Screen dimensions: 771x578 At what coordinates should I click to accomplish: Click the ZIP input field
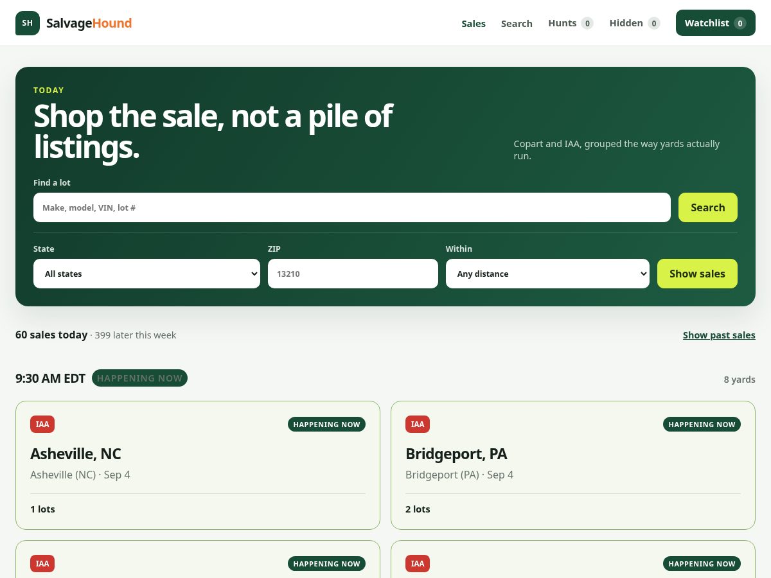click(x=353, y=274)
